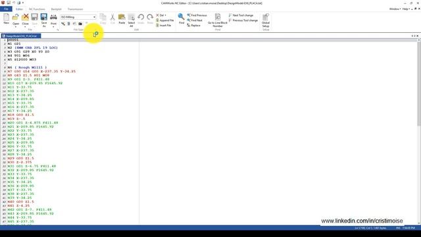This screenshot has height=237, width=421.
Task: Expand the Print button dropdown arrow
Action: pos(53,27)
